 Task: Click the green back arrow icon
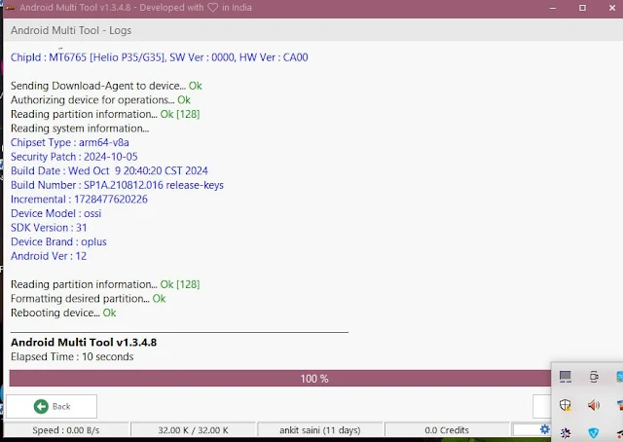(x=40, y=406)
